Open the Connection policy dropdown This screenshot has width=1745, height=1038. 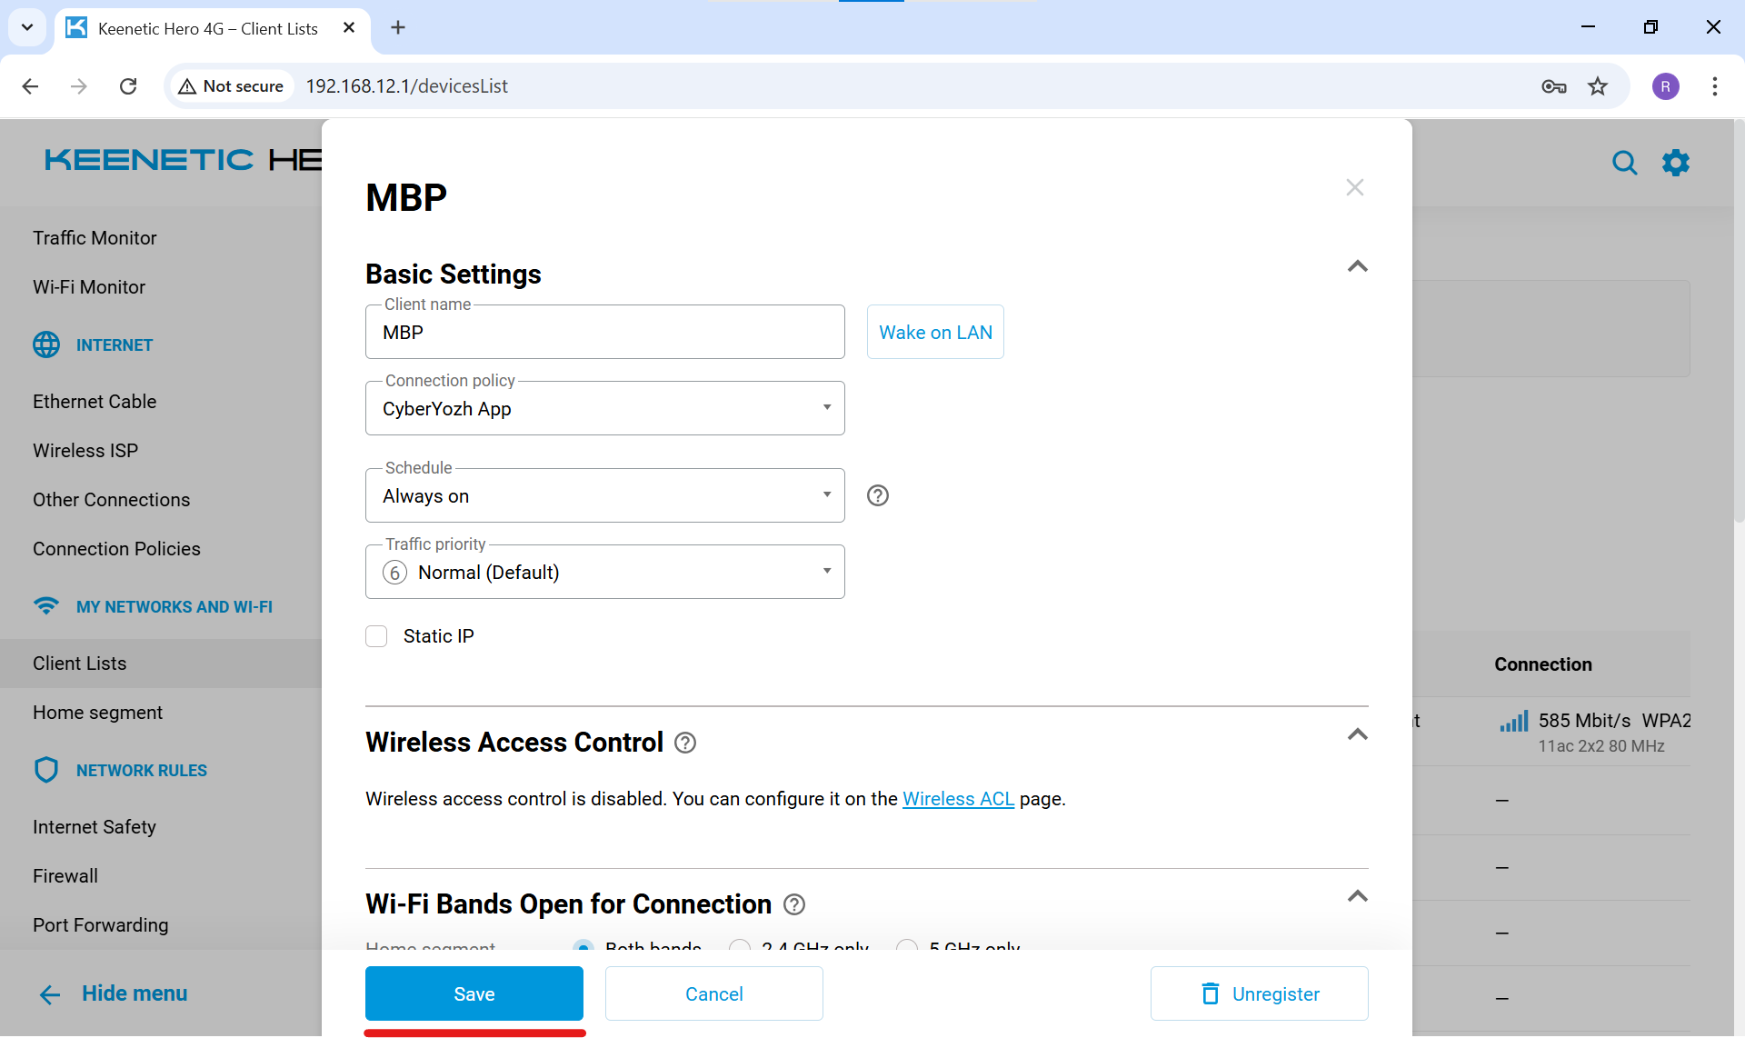pyautogui.click(x=604, y=409)
